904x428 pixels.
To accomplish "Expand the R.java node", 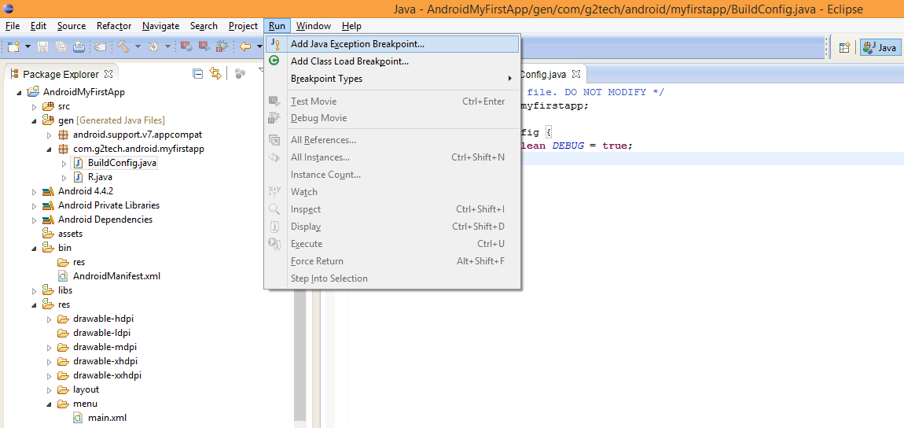I will (x=64, y=178).
